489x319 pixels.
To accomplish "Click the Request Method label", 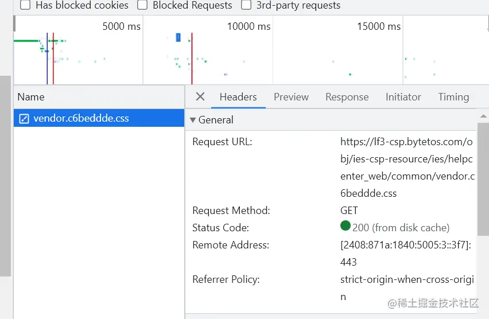I will (231, 211).
